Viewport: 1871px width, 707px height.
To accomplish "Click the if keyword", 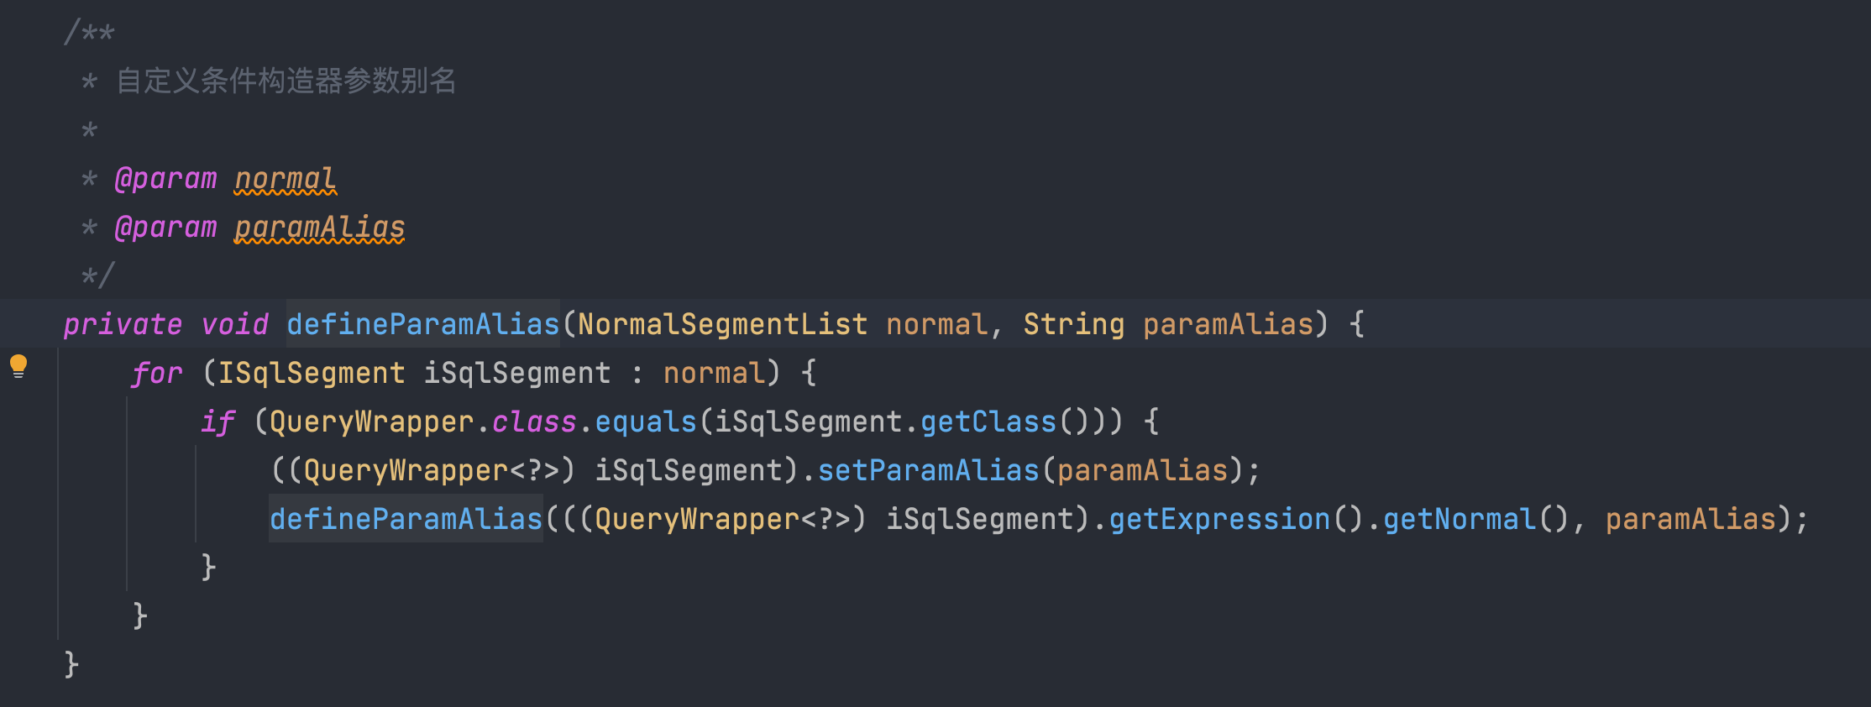I will click(217, 422).
